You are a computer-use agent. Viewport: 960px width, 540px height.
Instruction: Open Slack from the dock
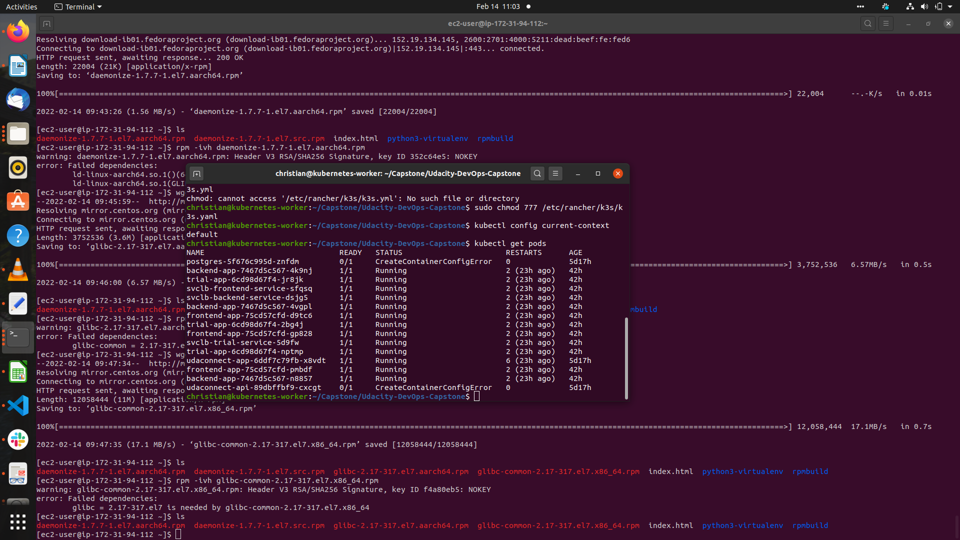tap(18, 439)
